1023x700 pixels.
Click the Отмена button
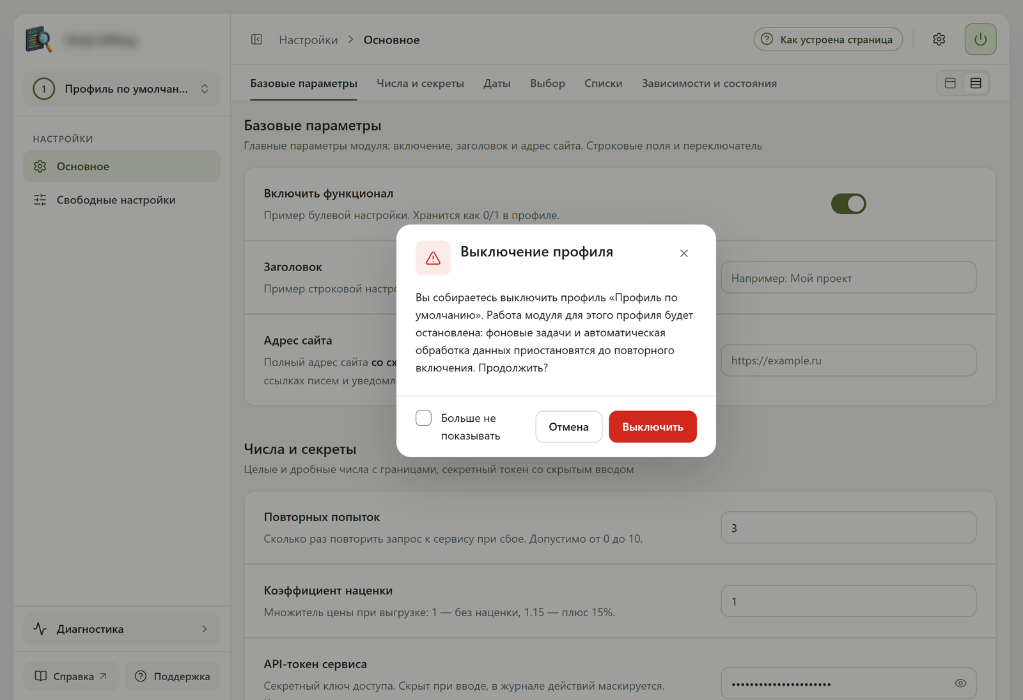pyautogui.click(x=568, y=426)
